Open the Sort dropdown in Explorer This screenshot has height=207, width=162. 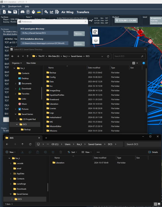(72, 152)
